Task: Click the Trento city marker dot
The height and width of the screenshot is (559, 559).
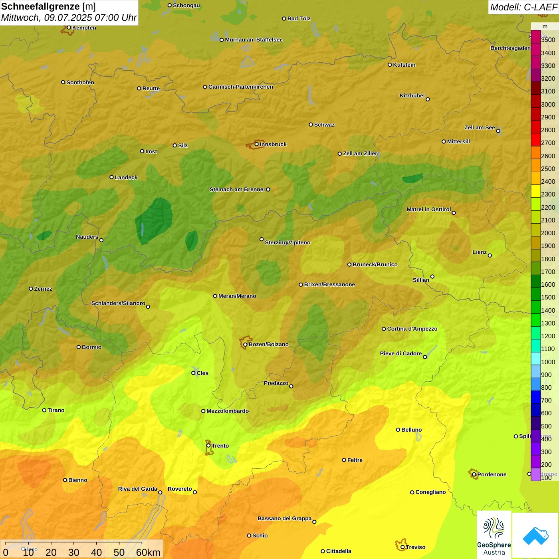Action: tap(208, 446)
